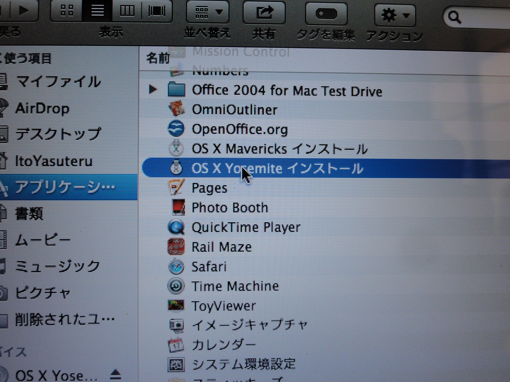Click the カレンダー calendar icon
This screenshot has height=382, width=510.
pyautogui.click(x=176, y=345)
